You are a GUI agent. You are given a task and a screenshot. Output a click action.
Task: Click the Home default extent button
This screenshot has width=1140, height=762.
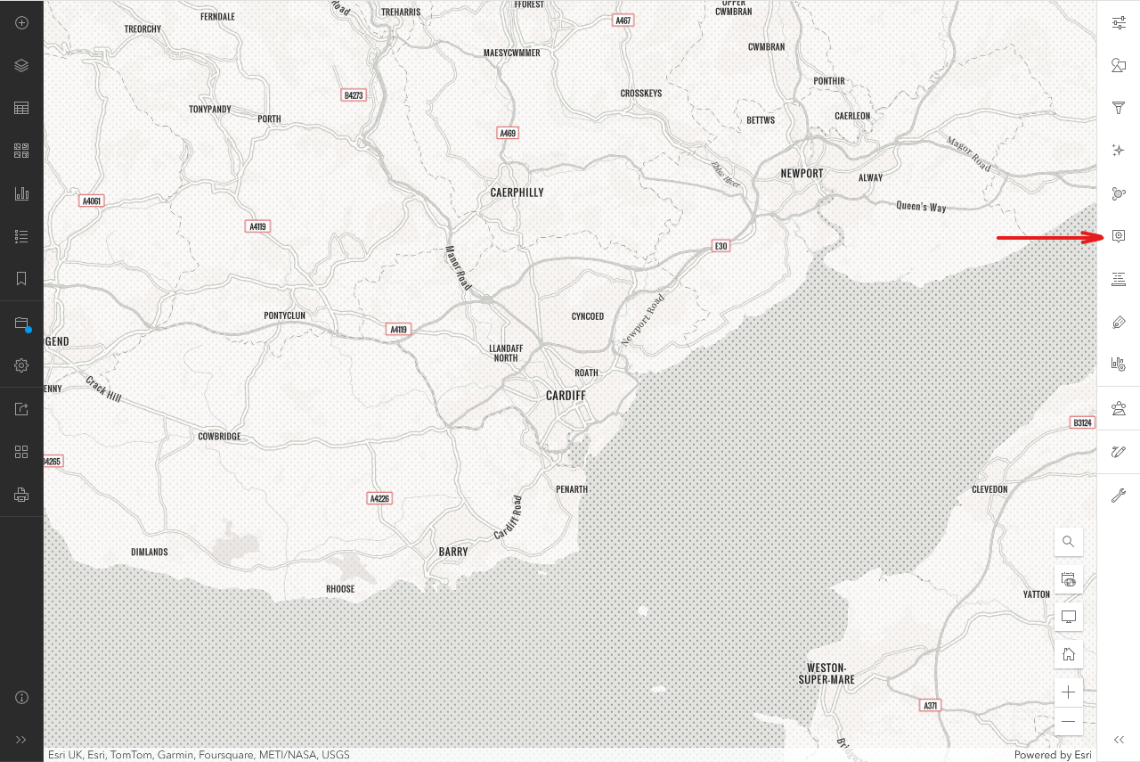pyautogui.click(x=1069, y=654)
